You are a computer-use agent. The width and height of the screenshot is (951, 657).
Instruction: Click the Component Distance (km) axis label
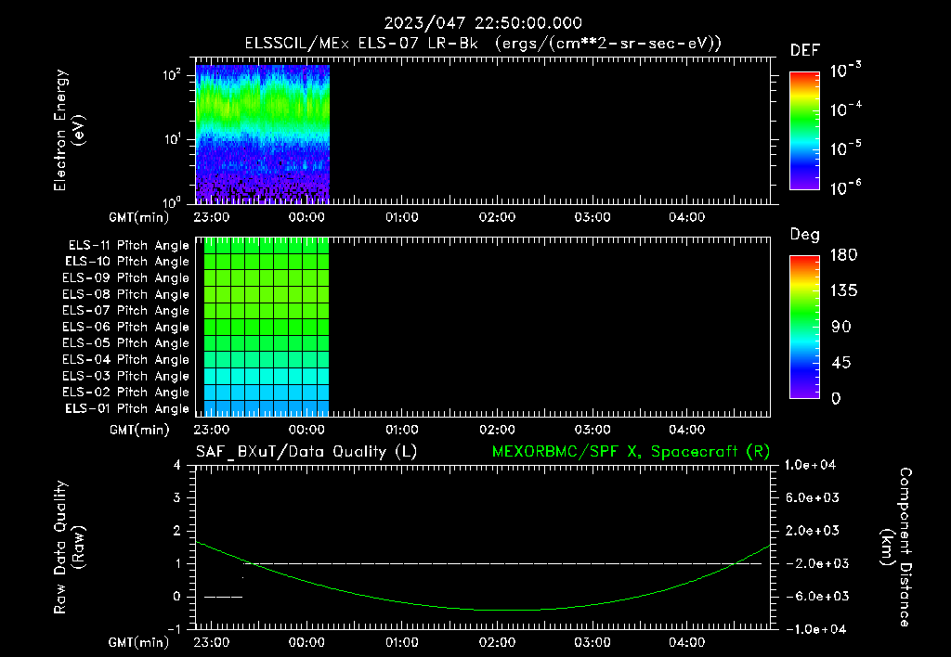coord(896,547)
